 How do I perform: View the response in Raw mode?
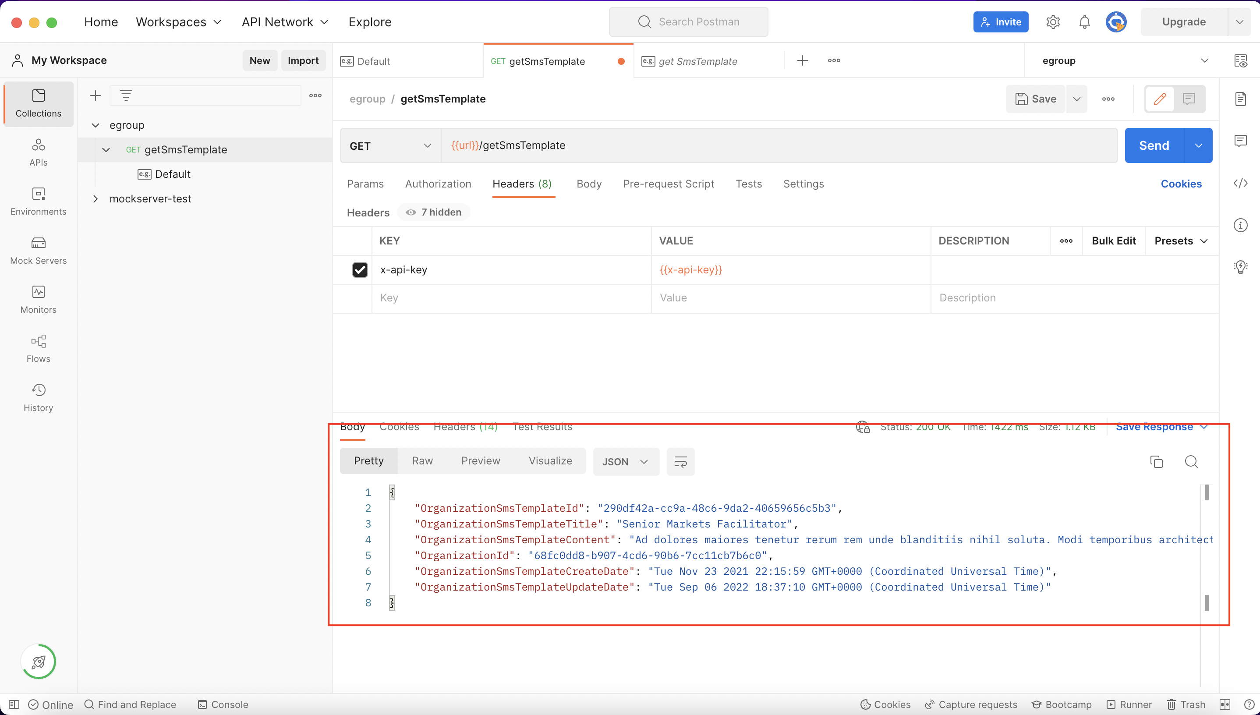point(422,460)
